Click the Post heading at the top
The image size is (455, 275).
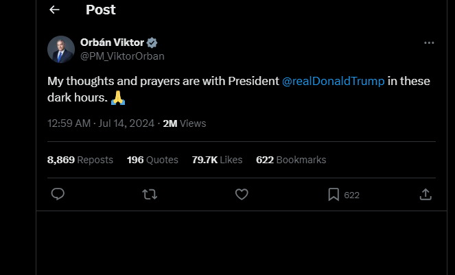coord(101,10)
